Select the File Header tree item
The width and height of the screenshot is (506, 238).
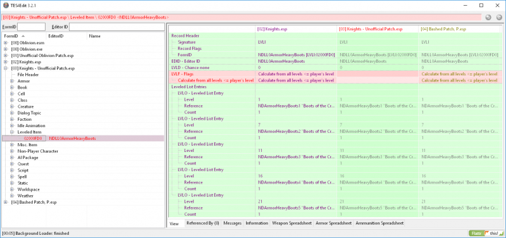click(x=28, y=75)
